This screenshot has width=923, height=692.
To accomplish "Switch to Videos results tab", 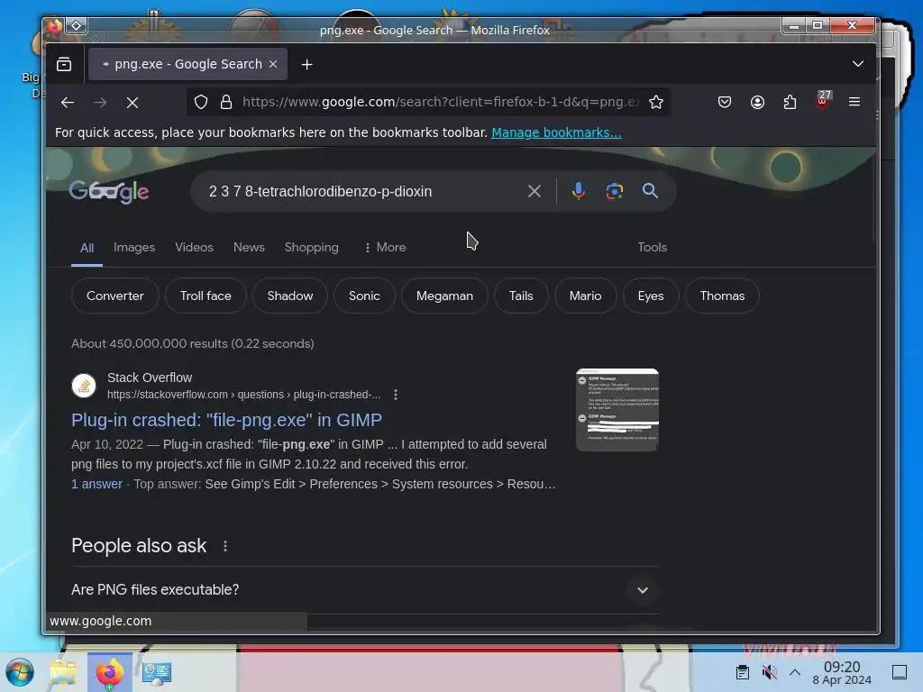I will [x=194, y=247].
